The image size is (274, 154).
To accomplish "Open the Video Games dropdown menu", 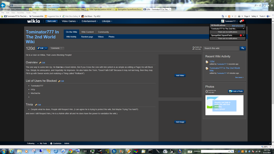I will pos(69,21).
